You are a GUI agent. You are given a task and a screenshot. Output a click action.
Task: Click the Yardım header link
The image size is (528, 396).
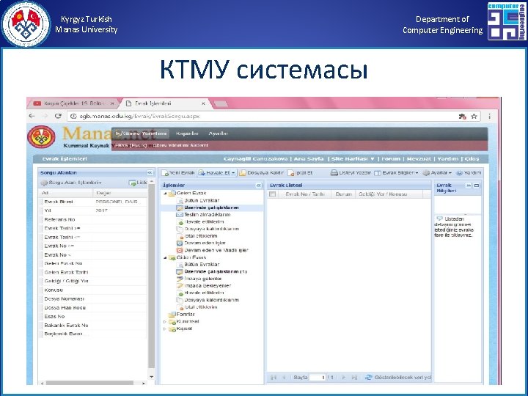[448, 159]
